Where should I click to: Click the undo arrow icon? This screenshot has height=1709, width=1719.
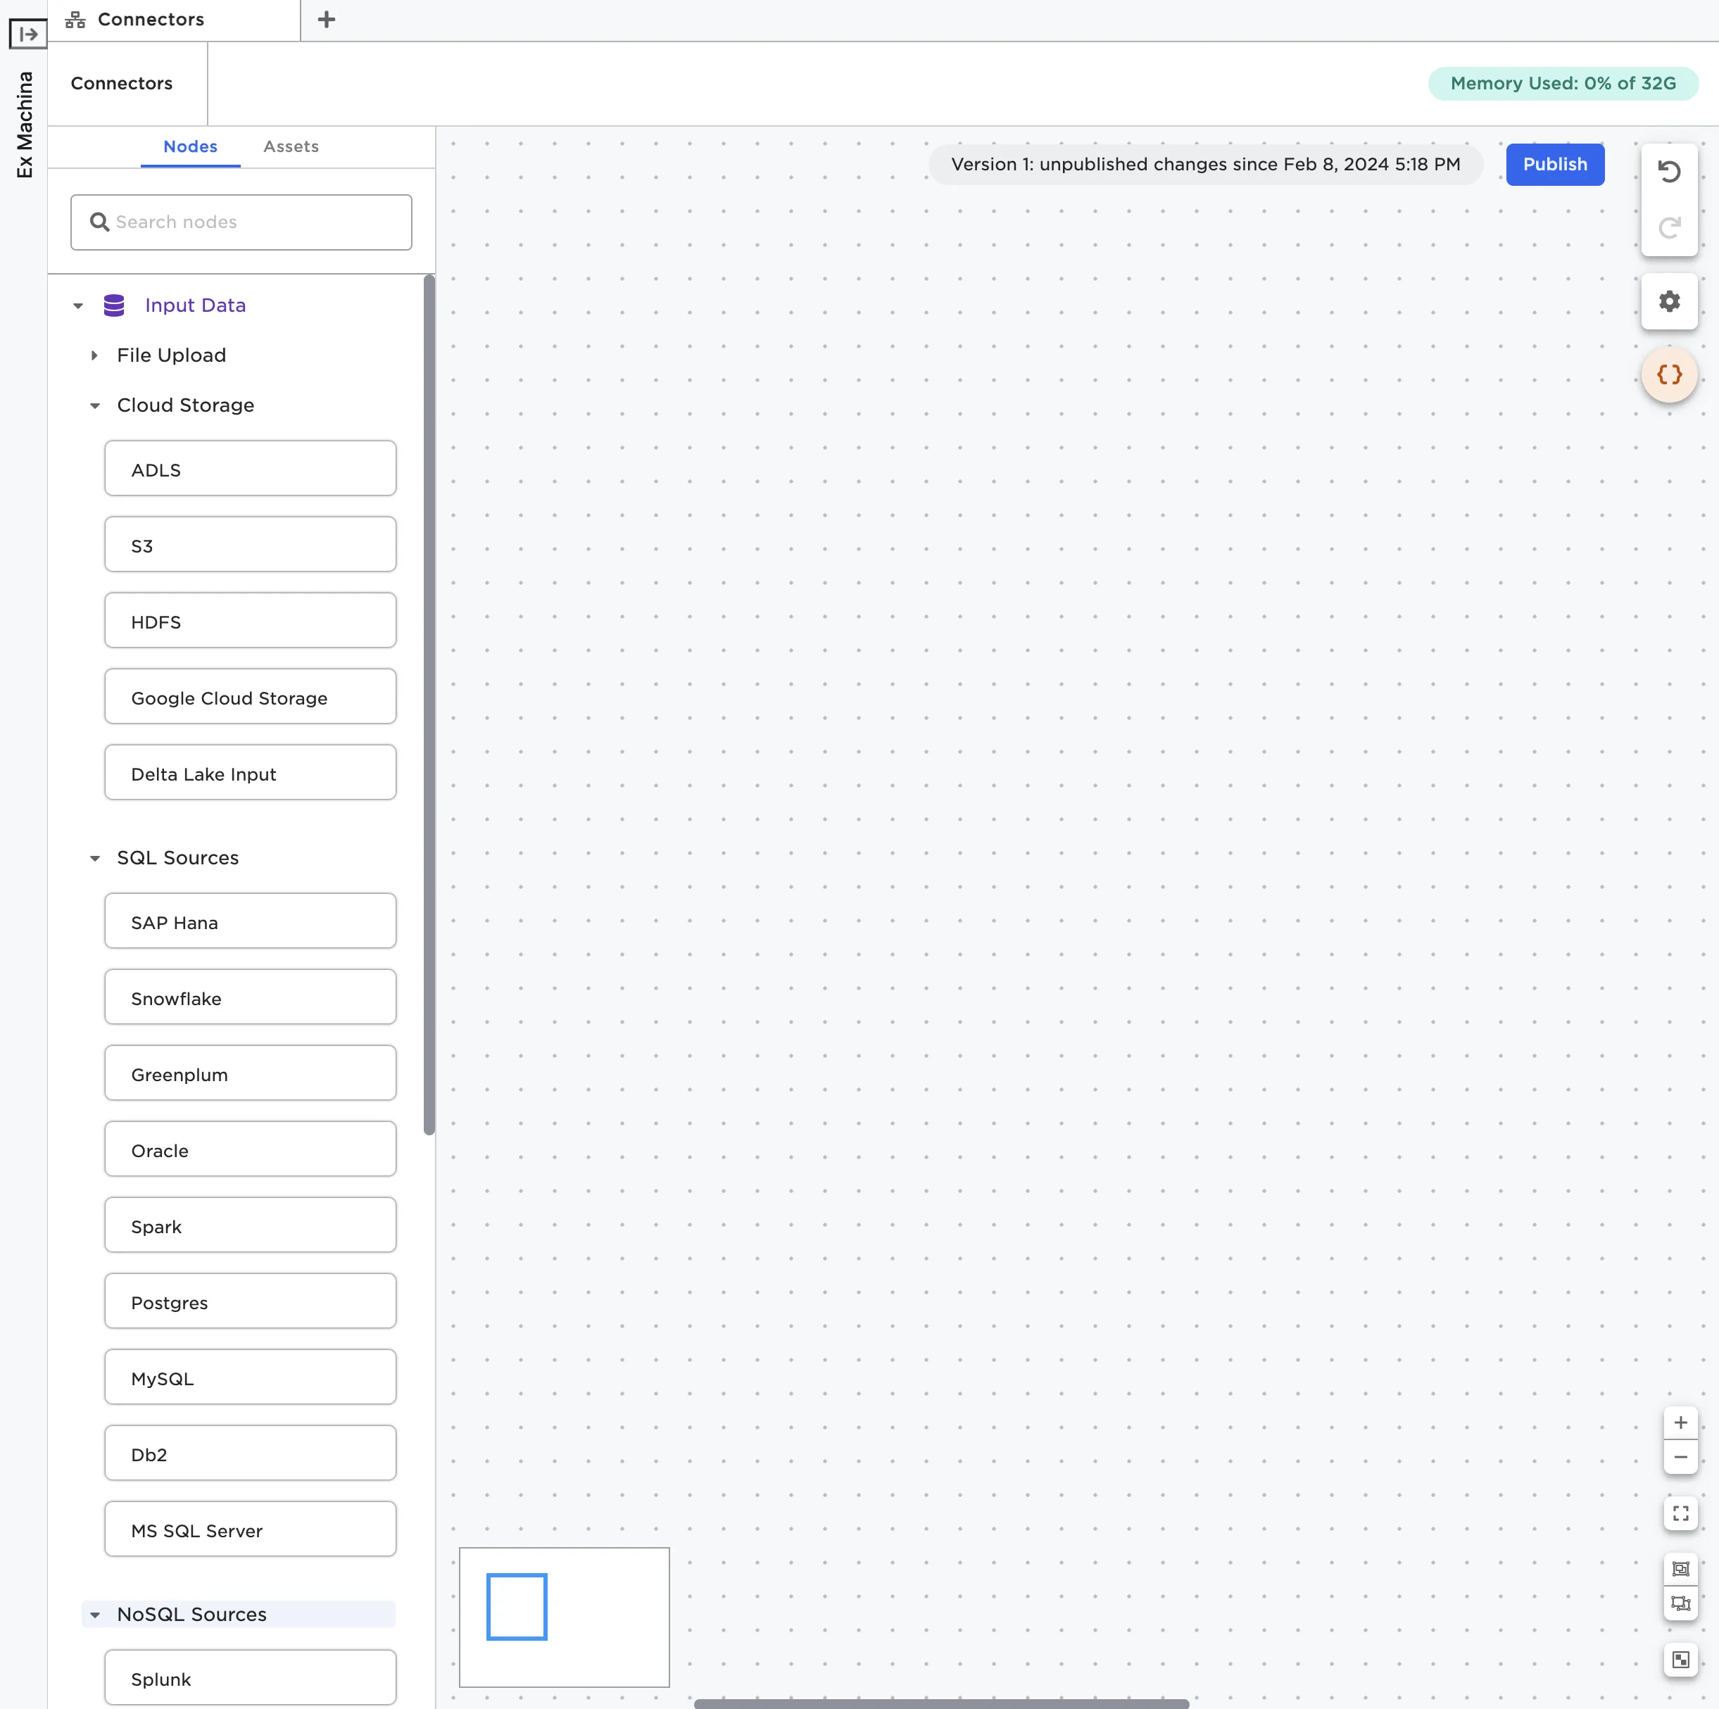click(x=1668, y=172)
